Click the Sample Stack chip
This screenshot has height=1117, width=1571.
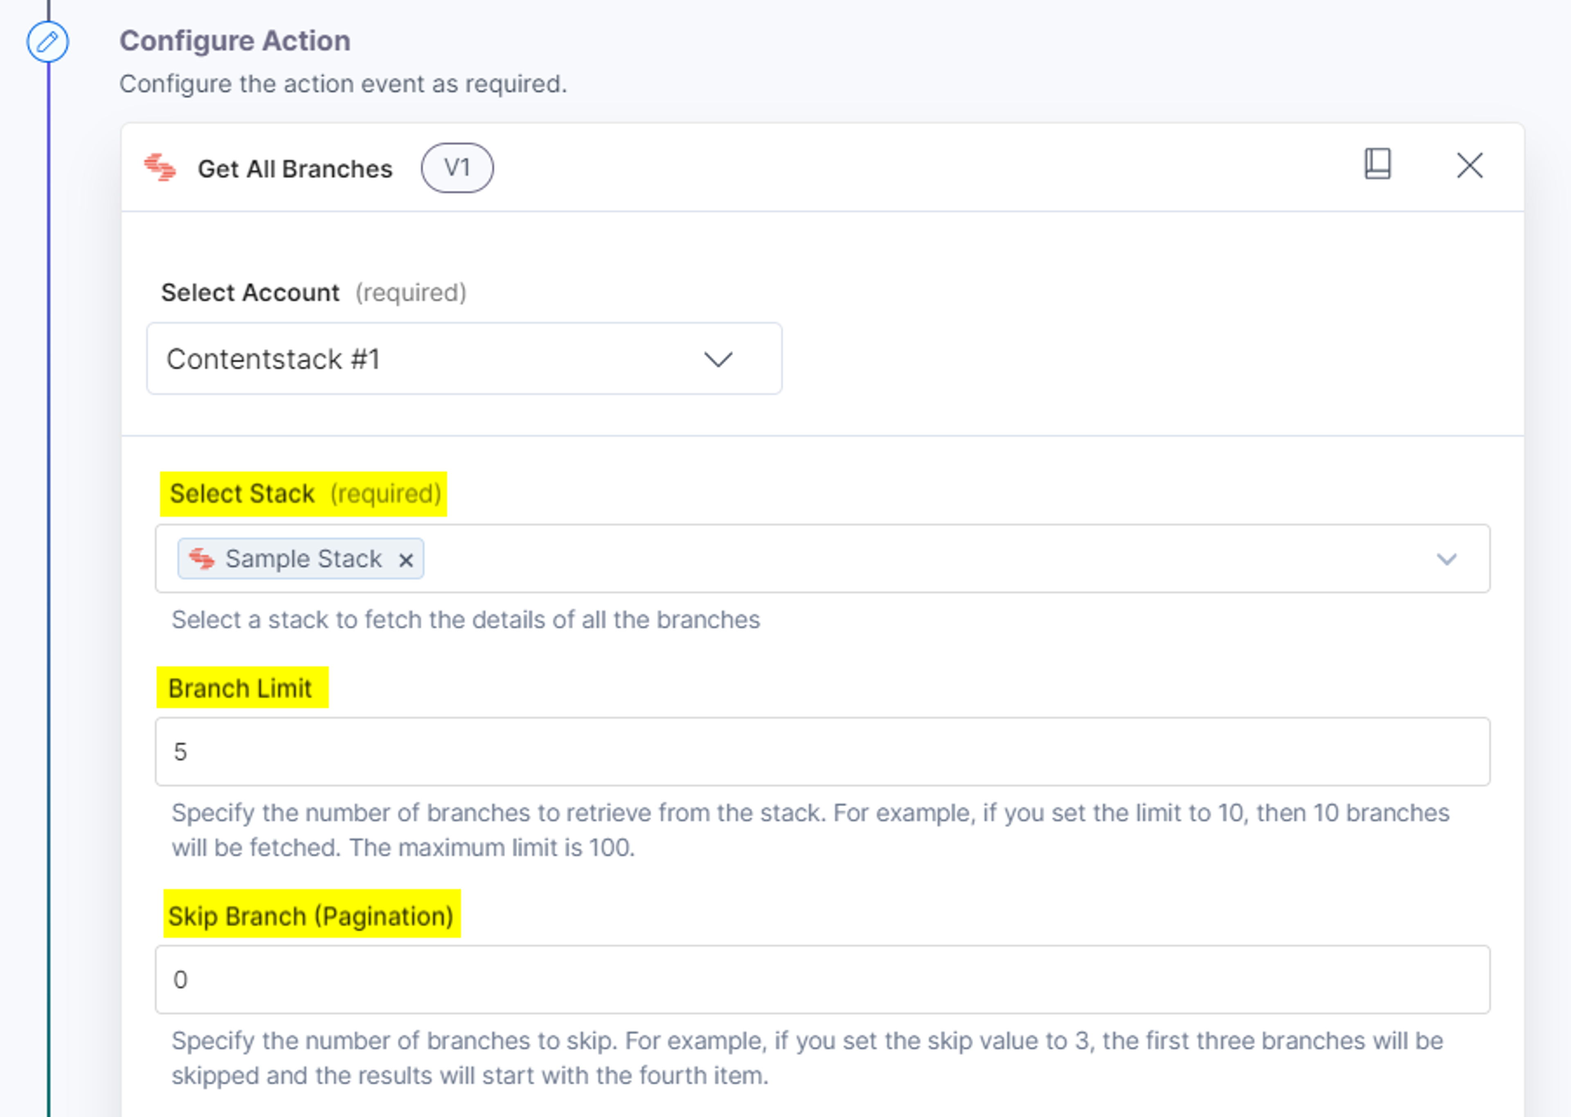tap(300, 558)
